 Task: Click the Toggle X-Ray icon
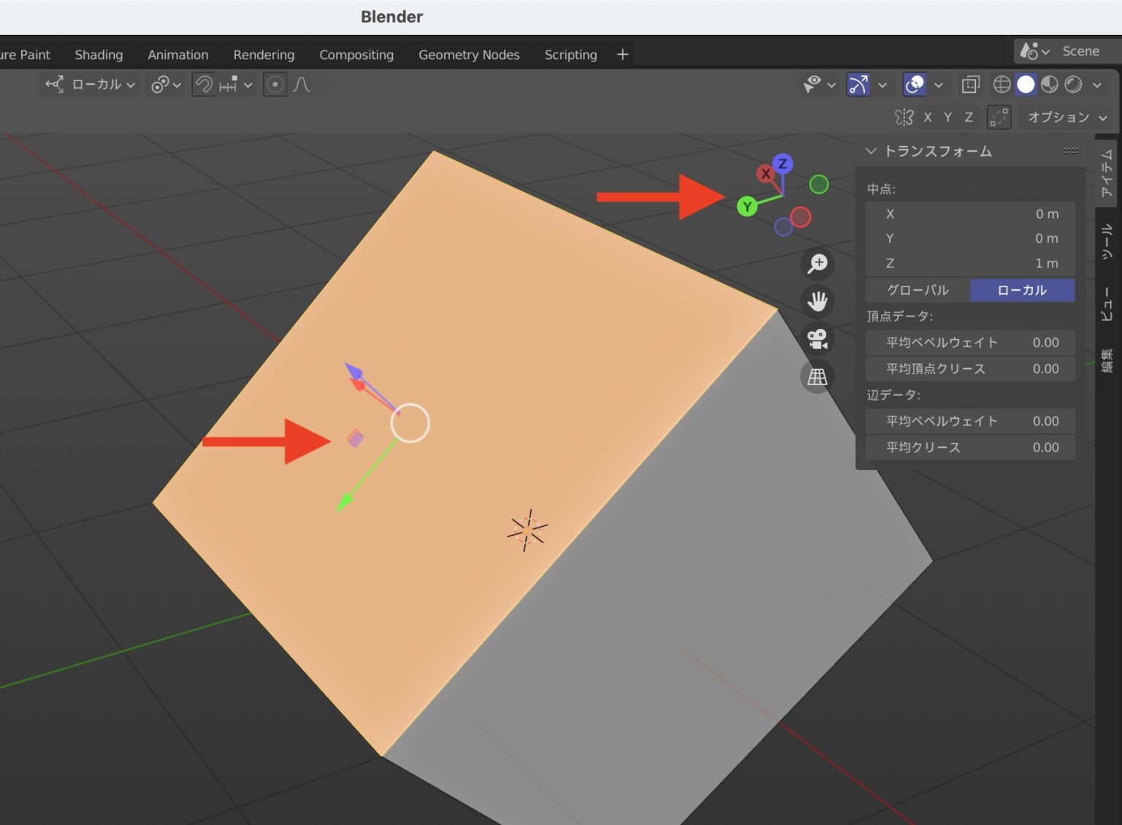tap(970, 84)
